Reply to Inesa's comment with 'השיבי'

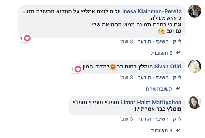[x=162, y=41]
